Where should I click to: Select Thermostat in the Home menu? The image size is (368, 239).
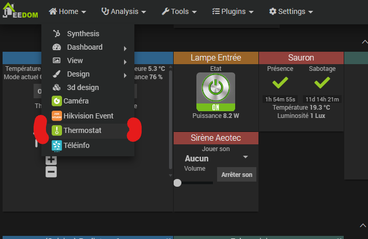pyautogui.click(x=82, y=131)
